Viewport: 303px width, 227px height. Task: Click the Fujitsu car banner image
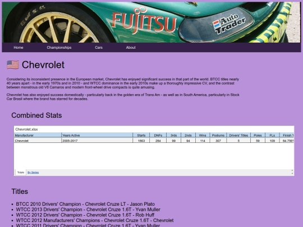151,22
